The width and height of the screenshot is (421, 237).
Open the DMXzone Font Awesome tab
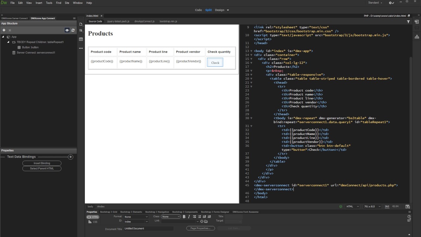point(245,212)
